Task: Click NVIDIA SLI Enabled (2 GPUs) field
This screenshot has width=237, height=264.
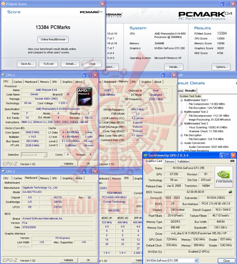Action: coord(199,251)
